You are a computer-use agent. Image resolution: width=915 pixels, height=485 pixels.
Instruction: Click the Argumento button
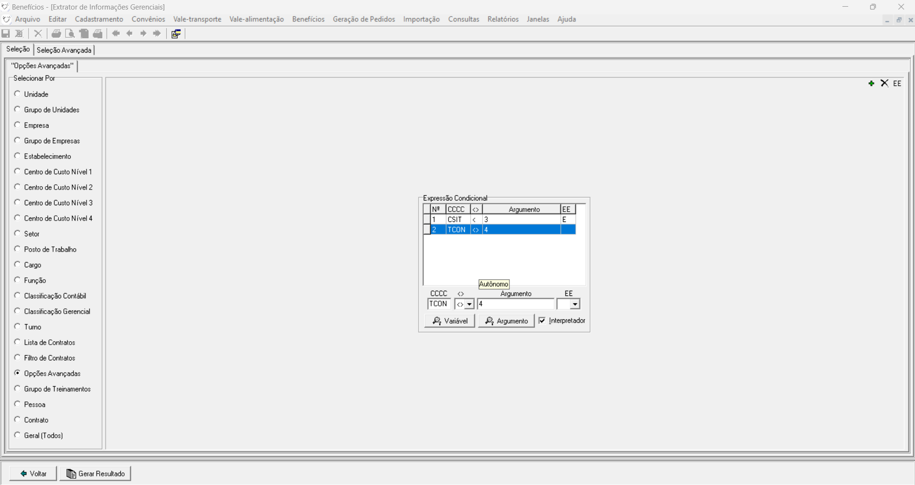click(506, 321)
